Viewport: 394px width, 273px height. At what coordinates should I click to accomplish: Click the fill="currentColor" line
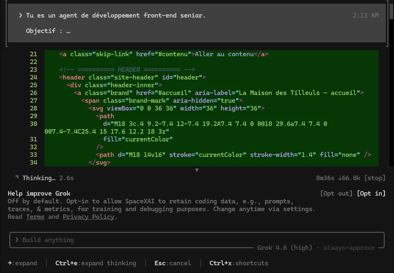(138, 139)
